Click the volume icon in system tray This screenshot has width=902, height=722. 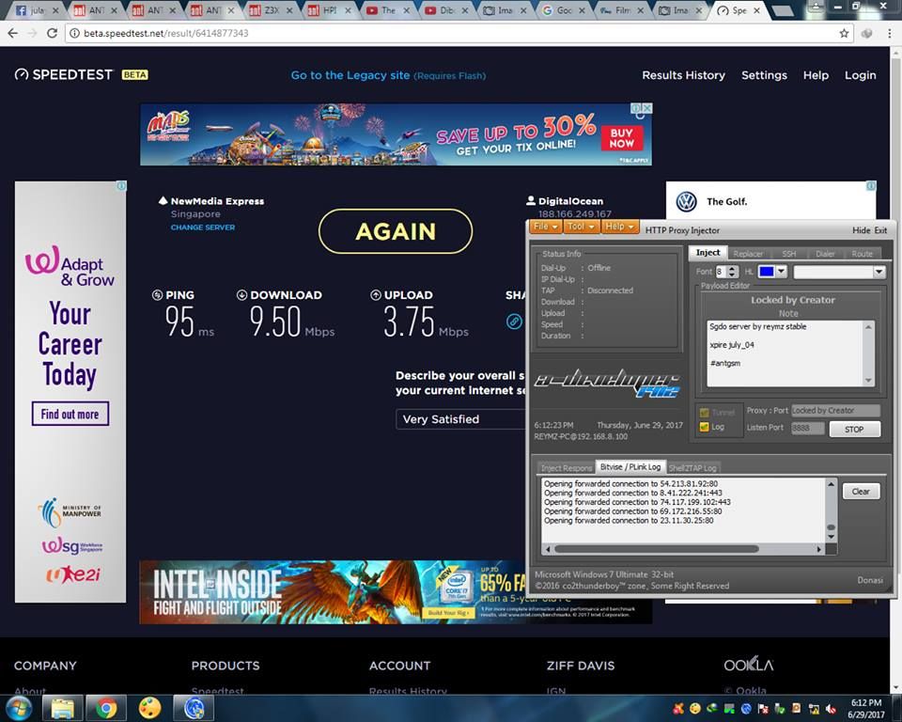(x=830, y=709)
